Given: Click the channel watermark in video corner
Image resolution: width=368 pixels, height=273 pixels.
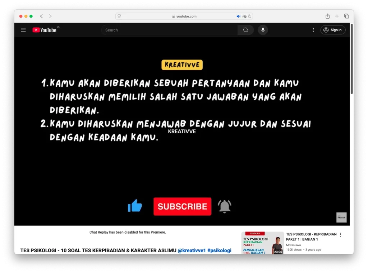Looking at the screenshot, I should tap(341, 217).
